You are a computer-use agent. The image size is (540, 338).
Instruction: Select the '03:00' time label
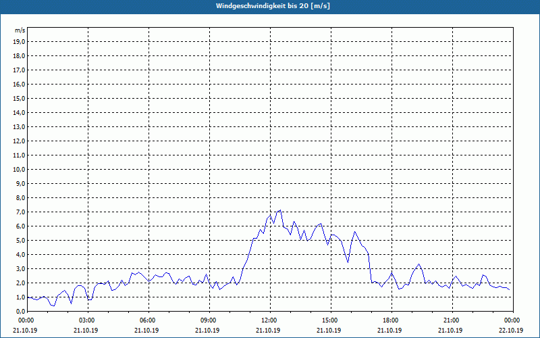click(x=88, y=320)
